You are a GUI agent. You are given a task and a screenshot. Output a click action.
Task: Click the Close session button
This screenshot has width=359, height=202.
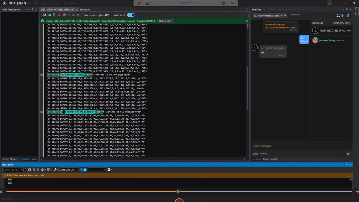point(165,21)
